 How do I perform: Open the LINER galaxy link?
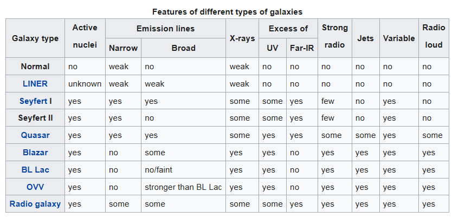pos(35,84)
